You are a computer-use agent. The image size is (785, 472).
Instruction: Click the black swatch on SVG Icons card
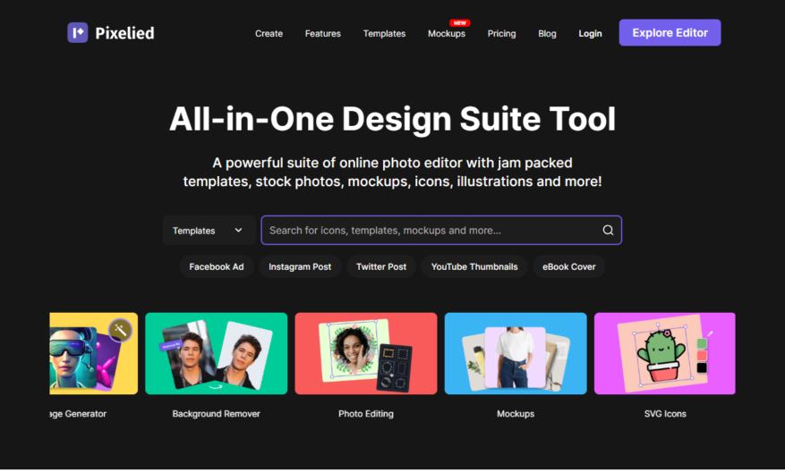coord(702,368)
